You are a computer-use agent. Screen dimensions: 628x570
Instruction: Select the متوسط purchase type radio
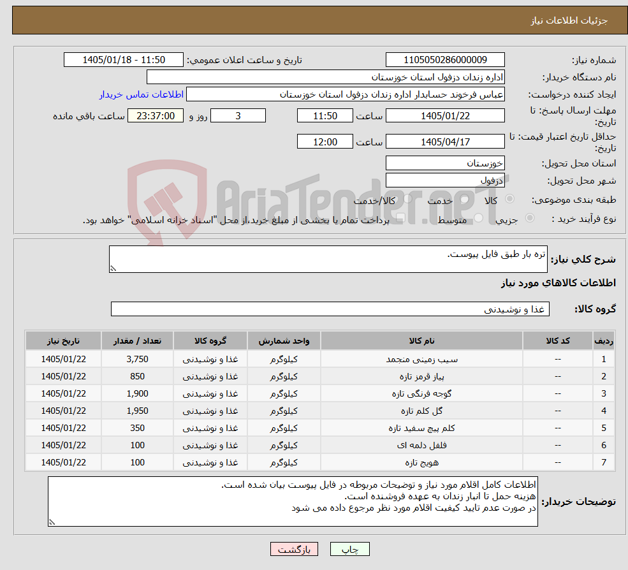[x=479, y=218]
